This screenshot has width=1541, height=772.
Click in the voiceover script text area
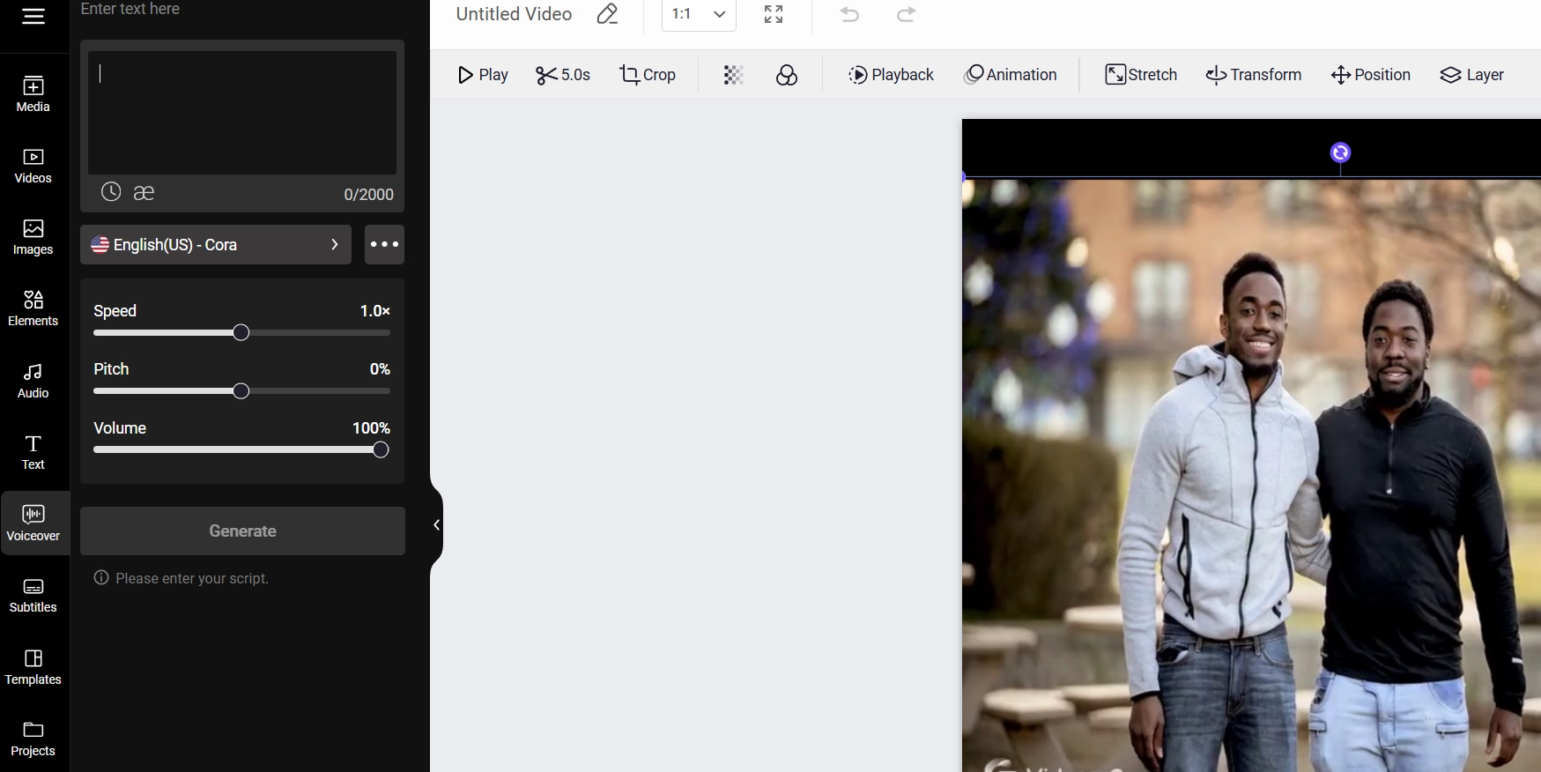(242, 113)
